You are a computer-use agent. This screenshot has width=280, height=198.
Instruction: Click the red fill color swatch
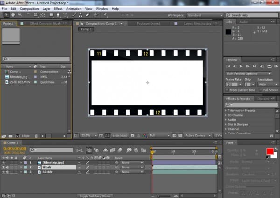pos(270,151)
